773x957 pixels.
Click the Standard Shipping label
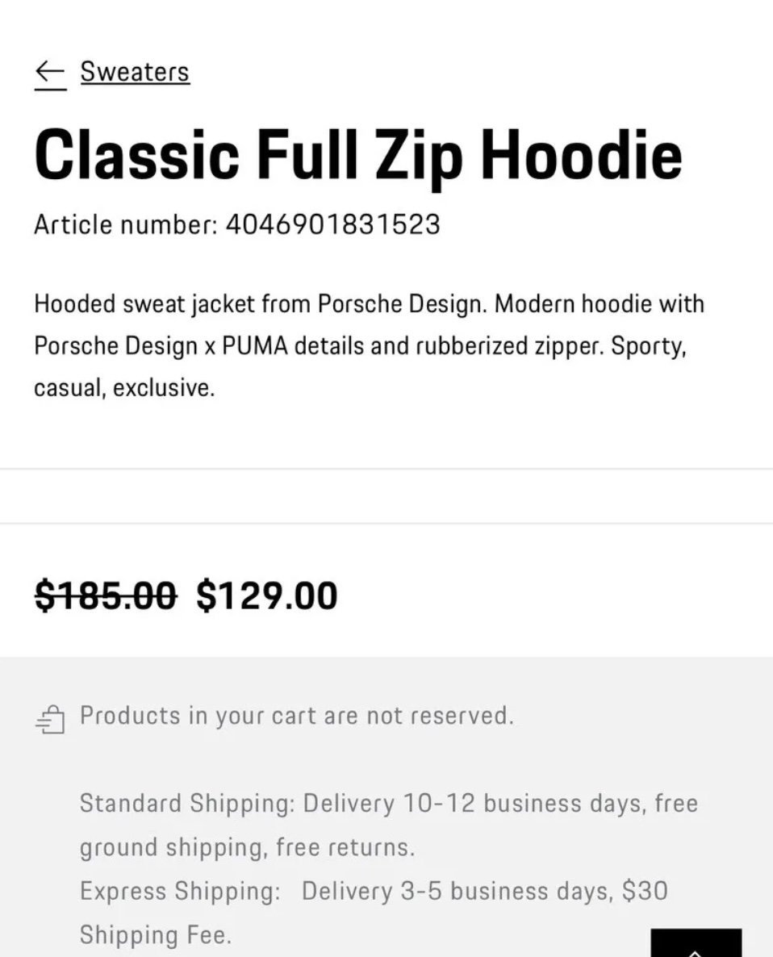point(186,803)
